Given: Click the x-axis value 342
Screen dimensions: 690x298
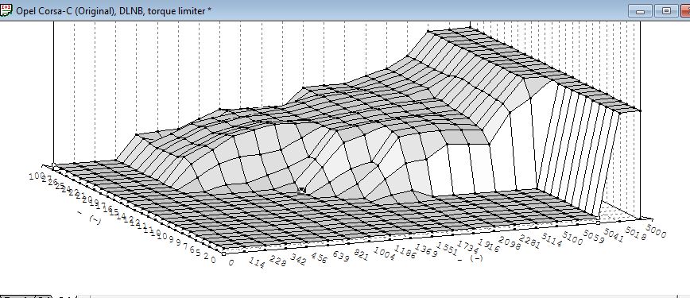Looking at the screenshot, I should click(x=298, y=260).
